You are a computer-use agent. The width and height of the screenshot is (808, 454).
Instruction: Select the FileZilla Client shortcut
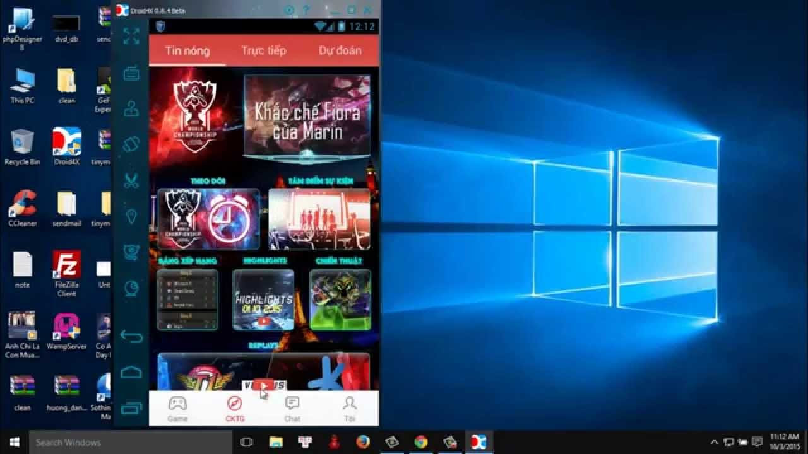click(x=66, y=274)
